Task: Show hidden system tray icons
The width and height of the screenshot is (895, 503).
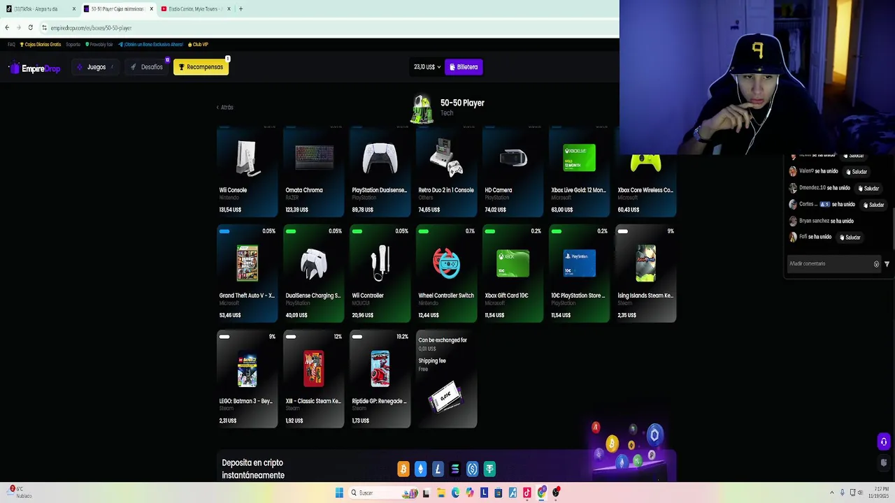Action: click(x=831, y=493)
